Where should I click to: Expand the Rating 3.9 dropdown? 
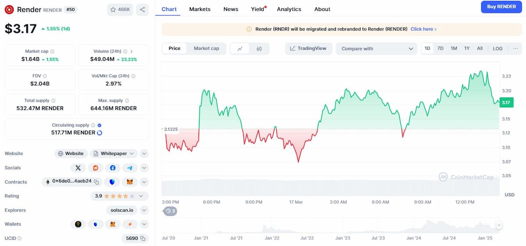click(119, 196)
